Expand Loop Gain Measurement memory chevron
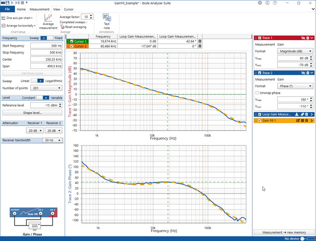The image size is (316, 241). (312, 114)
